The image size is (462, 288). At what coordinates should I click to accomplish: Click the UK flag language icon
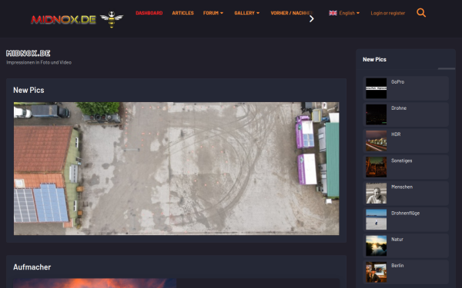(x=333, y=13)
